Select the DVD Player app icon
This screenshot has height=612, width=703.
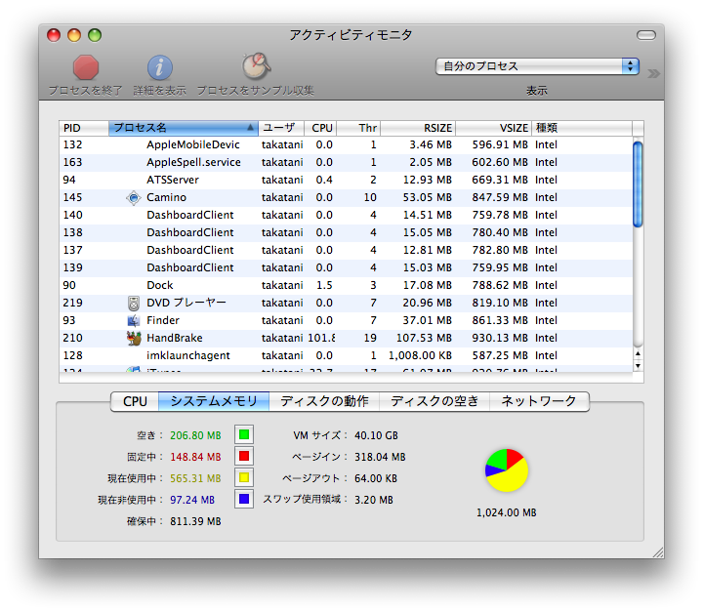pos(133,304)
